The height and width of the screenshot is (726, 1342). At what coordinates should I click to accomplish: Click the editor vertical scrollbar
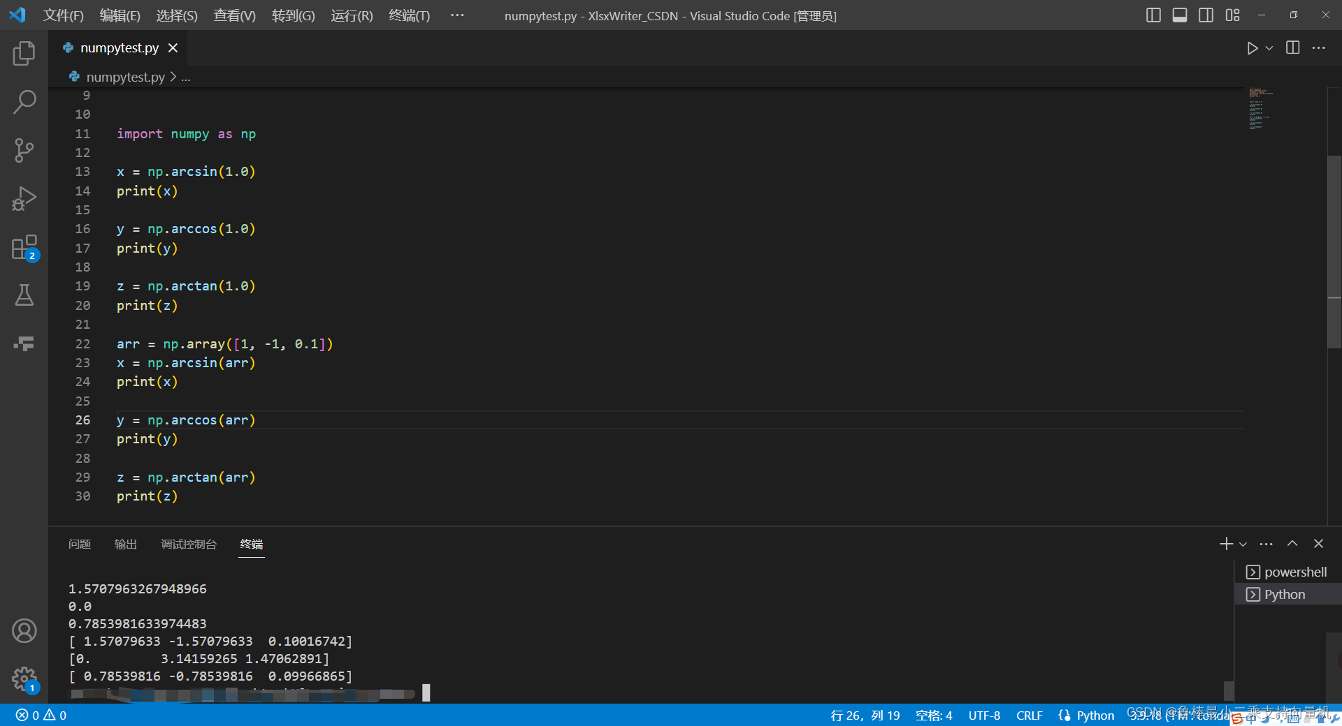point(1334,251)
